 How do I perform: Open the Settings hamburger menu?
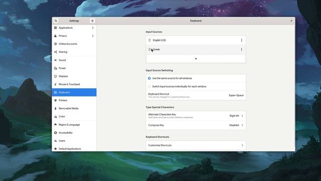92,21
